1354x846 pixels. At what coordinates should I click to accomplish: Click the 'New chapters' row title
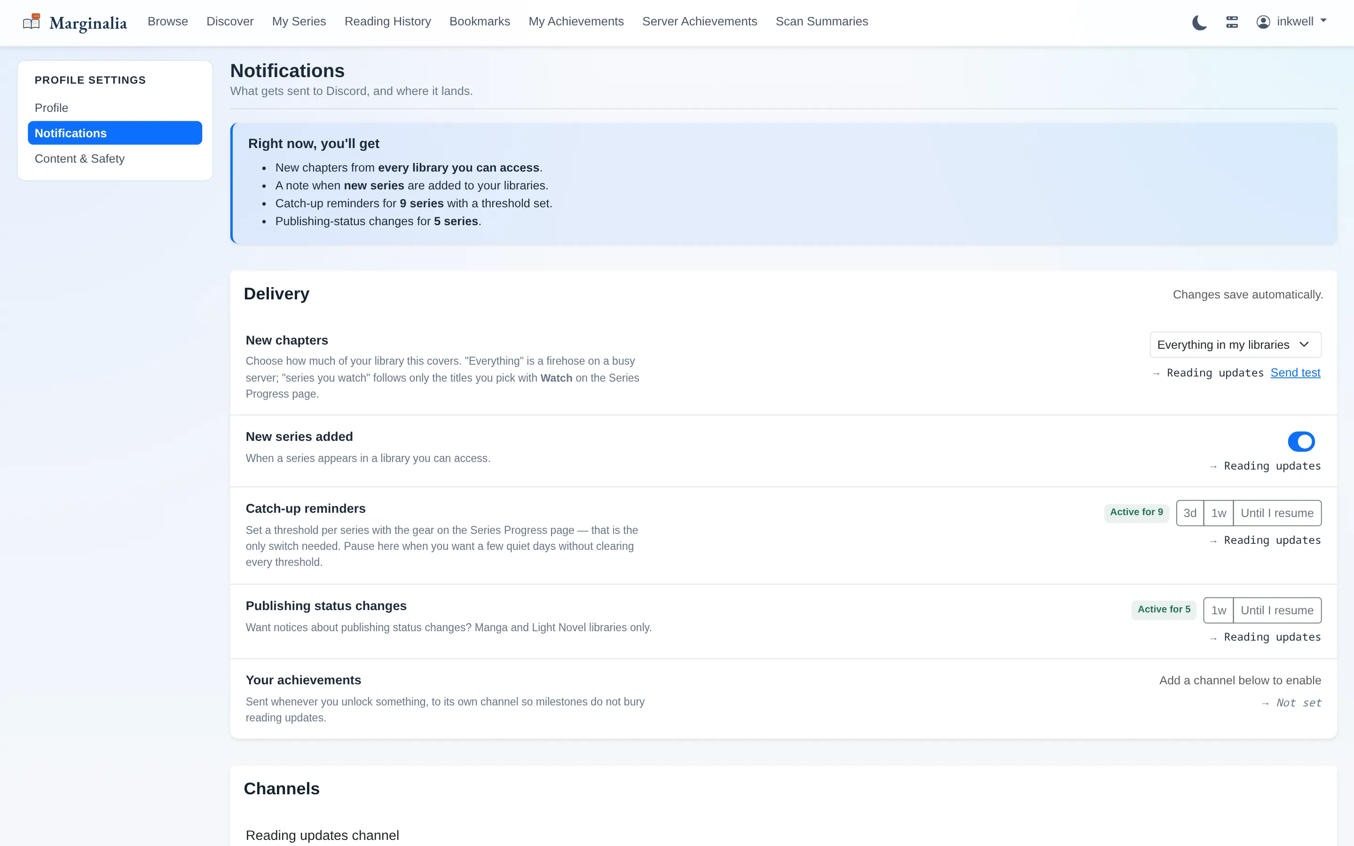click(287, 341)
